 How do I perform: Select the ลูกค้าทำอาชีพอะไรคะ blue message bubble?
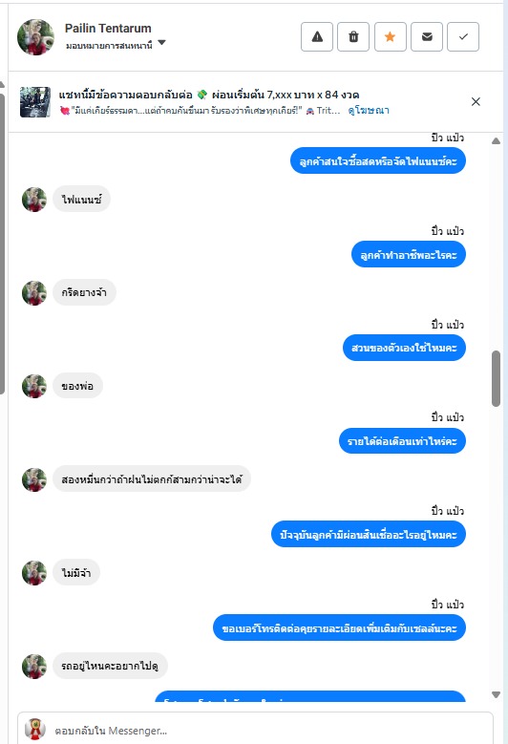tap(409, 255)
